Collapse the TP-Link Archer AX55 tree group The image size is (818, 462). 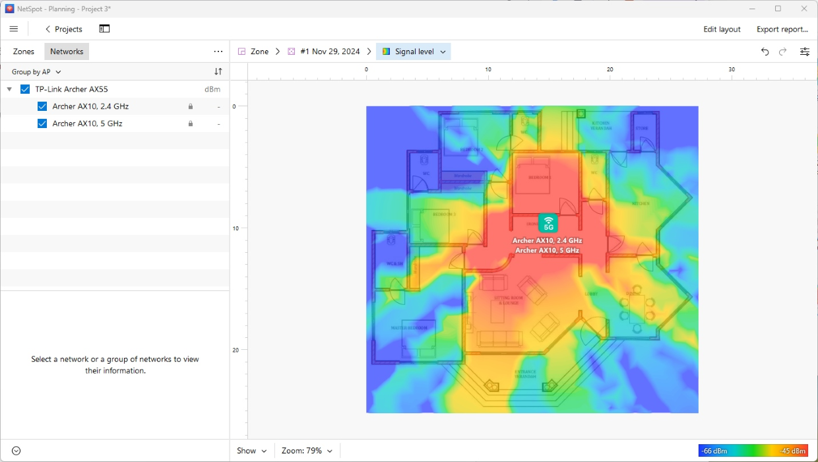click(x=9, y=89)
